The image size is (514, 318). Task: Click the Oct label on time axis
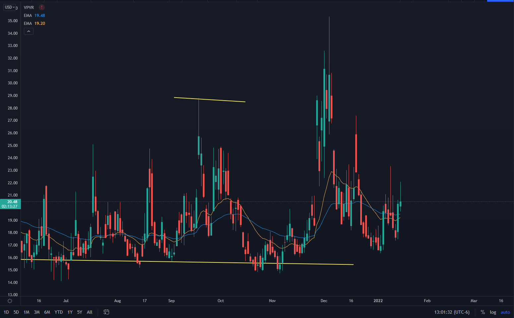pyautogui.click(x=221, y=301)
